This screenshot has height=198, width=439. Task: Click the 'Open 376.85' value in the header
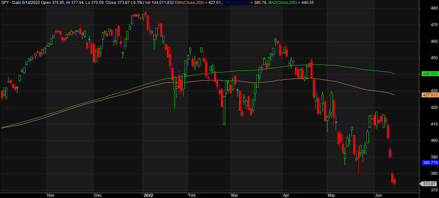click(53, 2)
